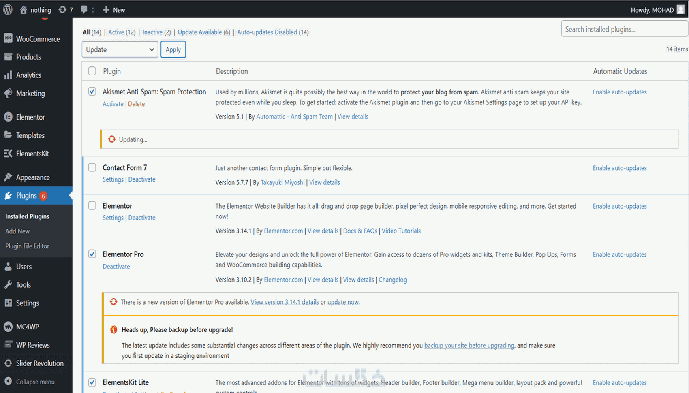Open Add New under Plugins menu
This screenshot has height=393, width=689.
click(x=17, y=231)
